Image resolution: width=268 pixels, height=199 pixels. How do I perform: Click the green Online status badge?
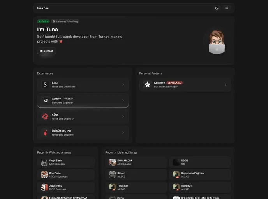(x=43, y=21)
